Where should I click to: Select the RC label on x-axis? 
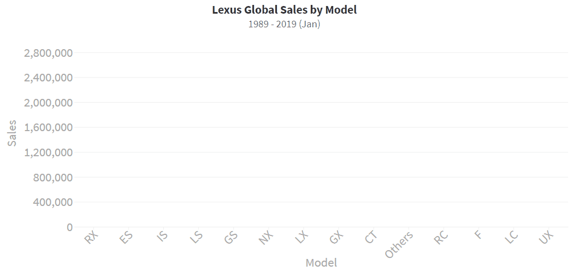click(x=441, y=238)
